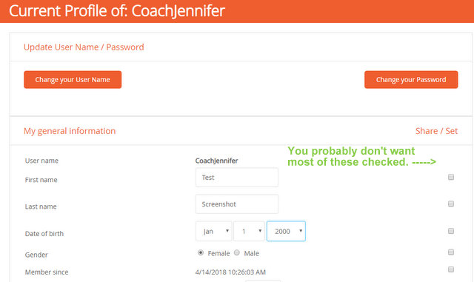Check the First name share checkbox
474x282 pixels.
coord(451,177)
